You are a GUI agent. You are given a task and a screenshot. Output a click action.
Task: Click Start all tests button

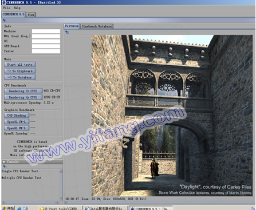pyautogui.click(x=20, y=65)
